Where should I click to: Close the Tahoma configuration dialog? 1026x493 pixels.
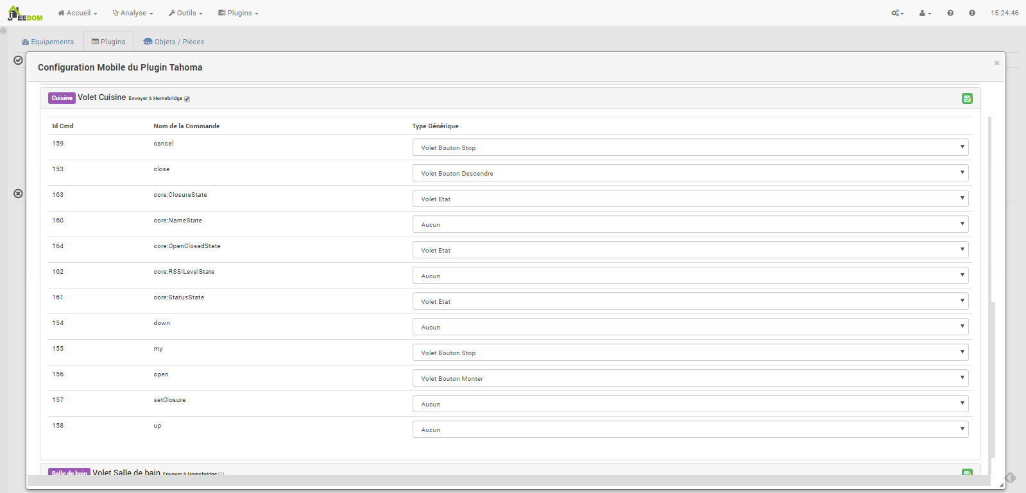996,63
